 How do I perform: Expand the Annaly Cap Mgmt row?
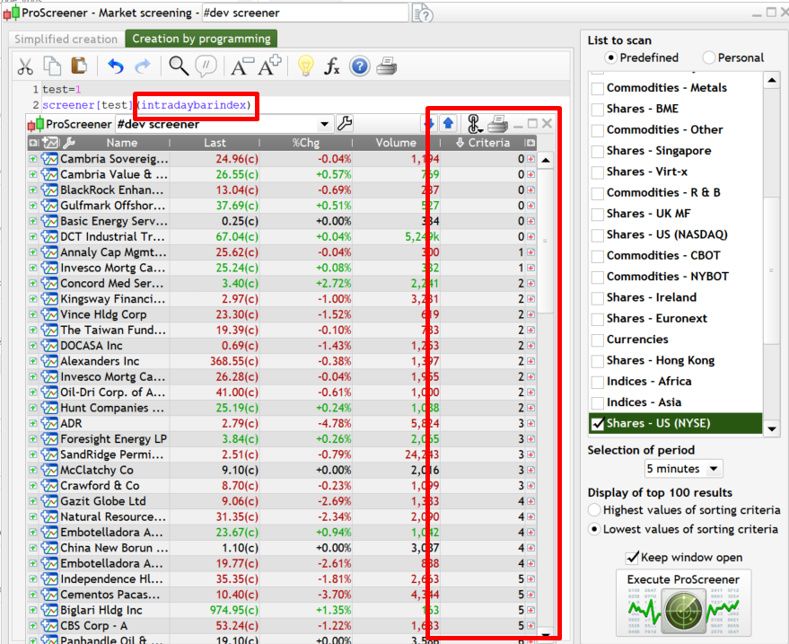[32, 252]
